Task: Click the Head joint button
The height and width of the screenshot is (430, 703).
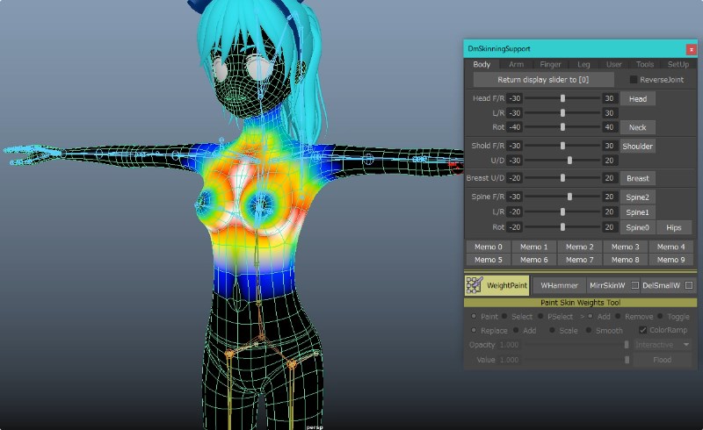Action: [x=638, y=98]
